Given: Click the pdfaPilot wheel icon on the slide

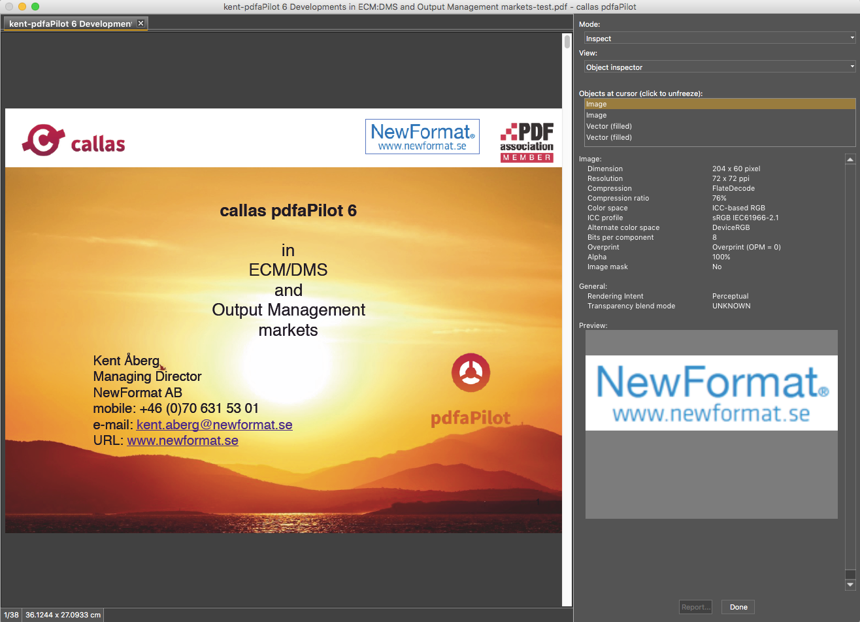Looking at the screenshot, I should (x=471, y=372).
